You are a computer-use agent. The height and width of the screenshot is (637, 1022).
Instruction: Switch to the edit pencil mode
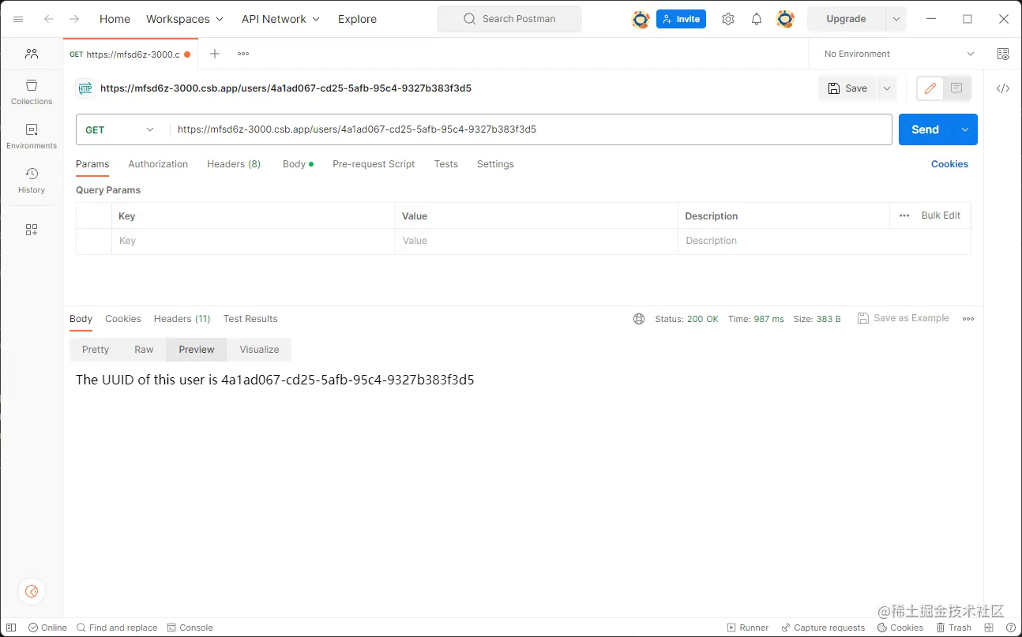(930, 88)
